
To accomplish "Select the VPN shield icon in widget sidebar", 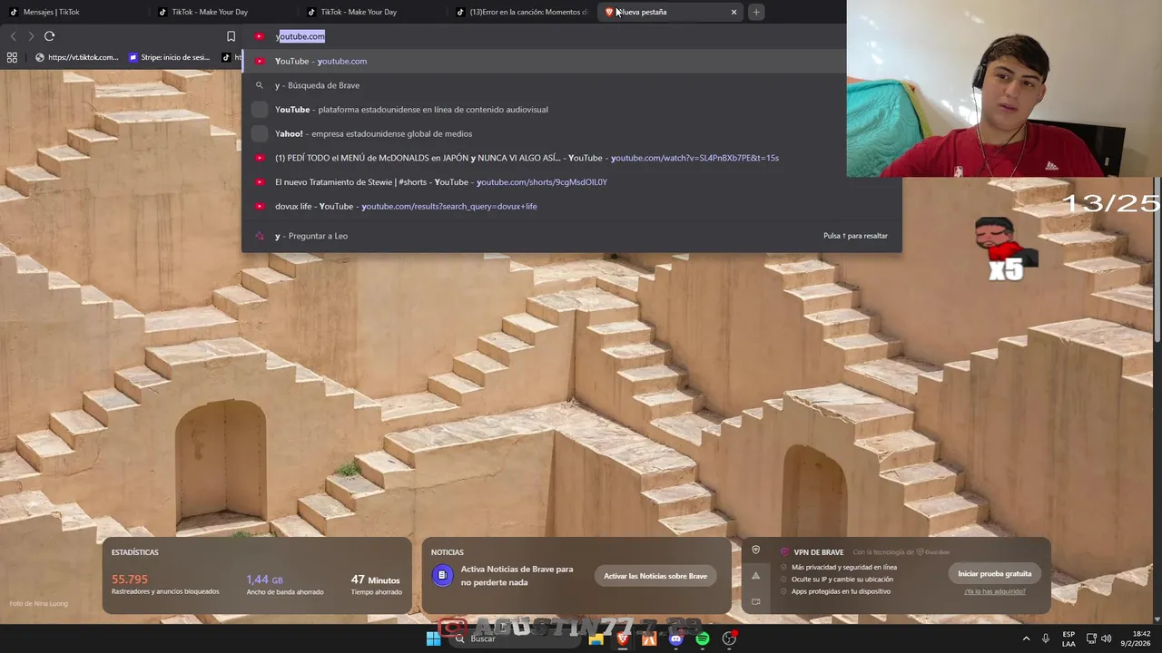I will coord(755,551).
